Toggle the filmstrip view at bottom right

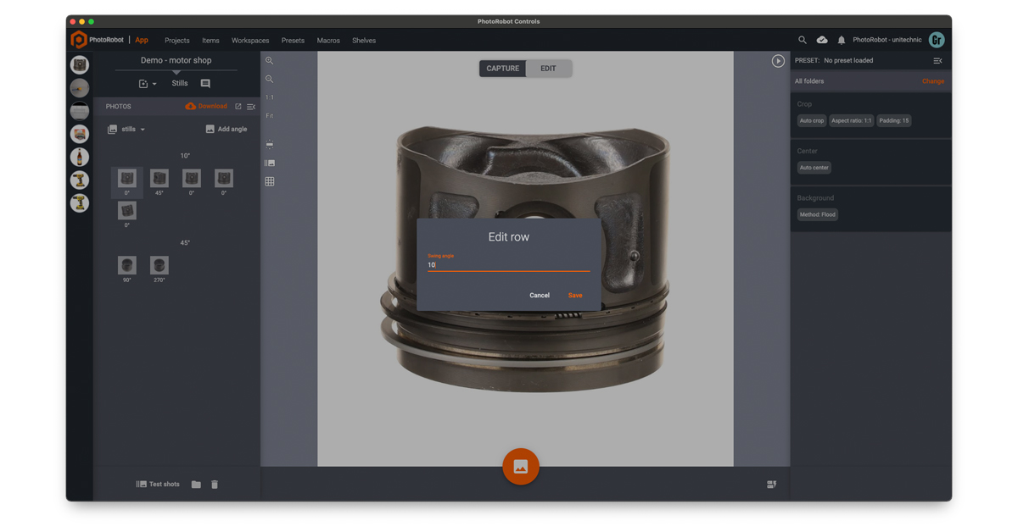(x=771, y=484)
